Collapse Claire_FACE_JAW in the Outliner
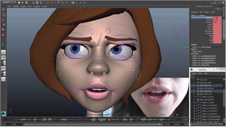Screen dimensions: 226x127 (x=194, y=94)
